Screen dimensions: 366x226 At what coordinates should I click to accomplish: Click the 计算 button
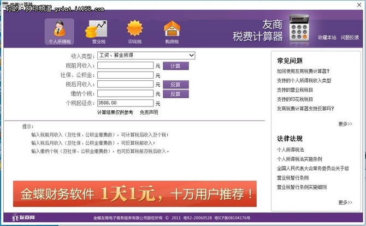pyautogui.click(x=176, y=66)
